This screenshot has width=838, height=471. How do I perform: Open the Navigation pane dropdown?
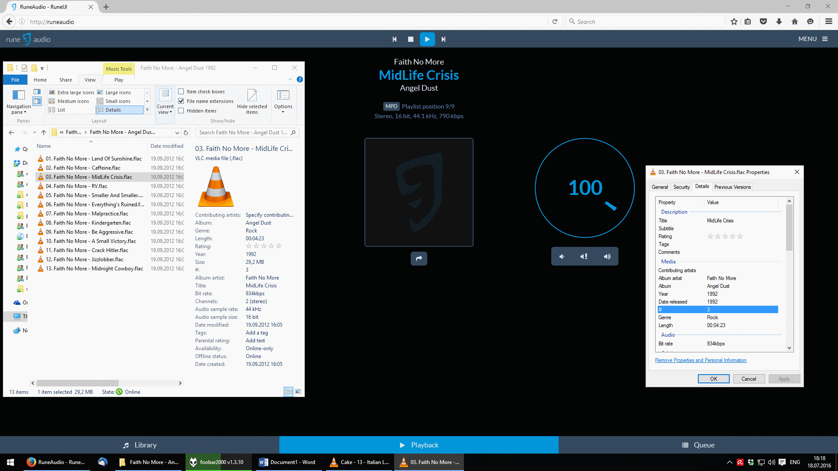coord(19,102)
